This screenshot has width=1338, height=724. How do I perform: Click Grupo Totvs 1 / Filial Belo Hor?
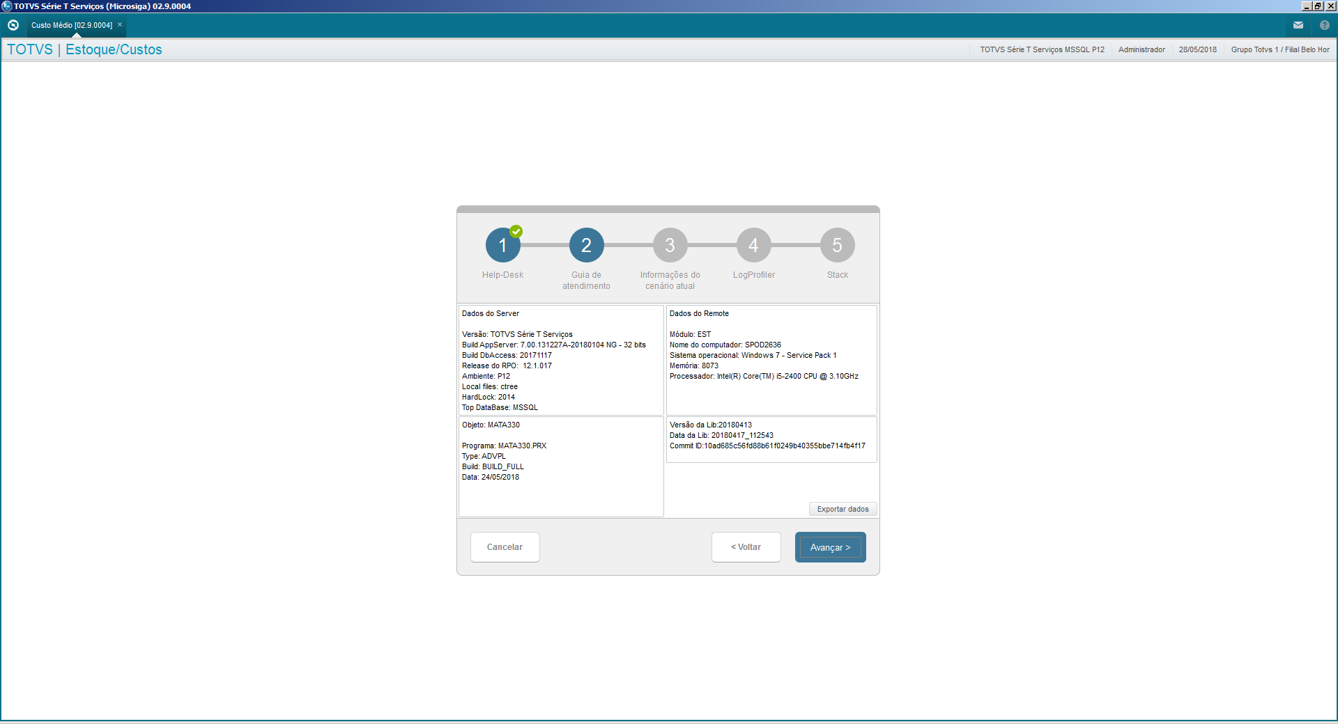[1280, 49]
